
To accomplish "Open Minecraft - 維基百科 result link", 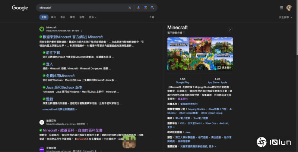I will pos(72,130).
